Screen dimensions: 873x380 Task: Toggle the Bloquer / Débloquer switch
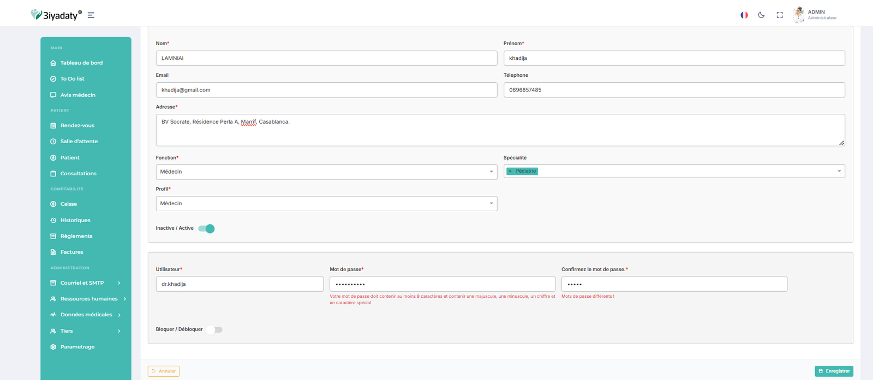coord(214,330)
